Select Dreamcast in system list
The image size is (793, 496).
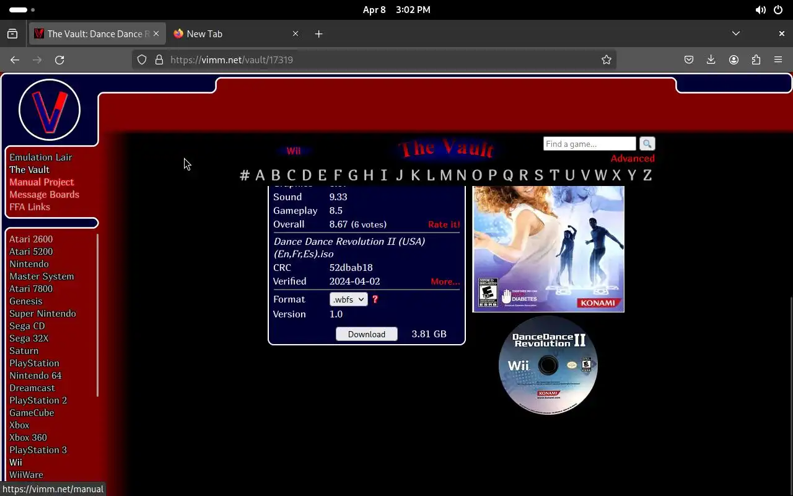[x=32, y=387]
